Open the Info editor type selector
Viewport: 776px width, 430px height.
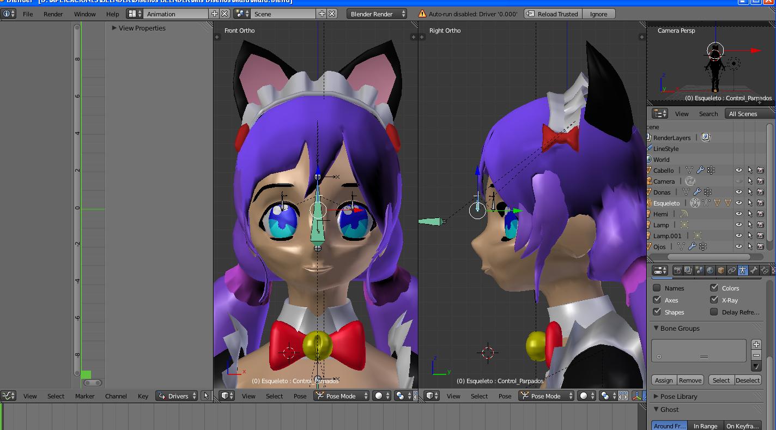pos(9,14)
